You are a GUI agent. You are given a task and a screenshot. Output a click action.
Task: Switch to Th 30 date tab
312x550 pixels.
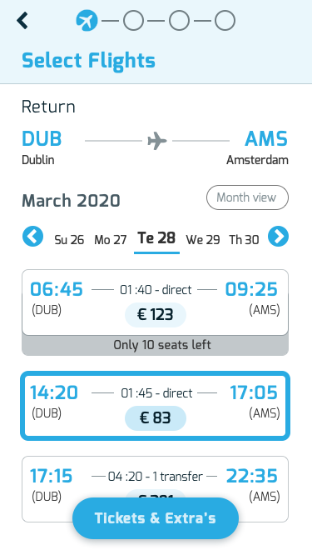pyautogui.click(x=244, y=240)
